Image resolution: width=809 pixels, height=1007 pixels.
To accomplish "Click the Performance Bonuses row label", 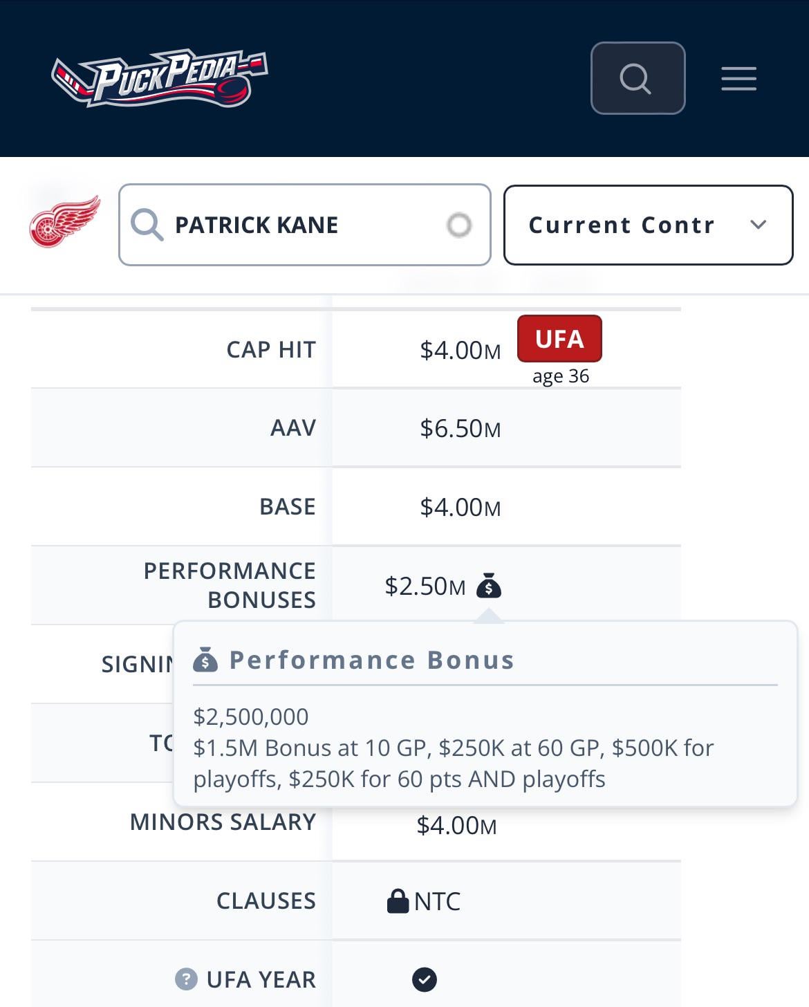I will 230,585.
